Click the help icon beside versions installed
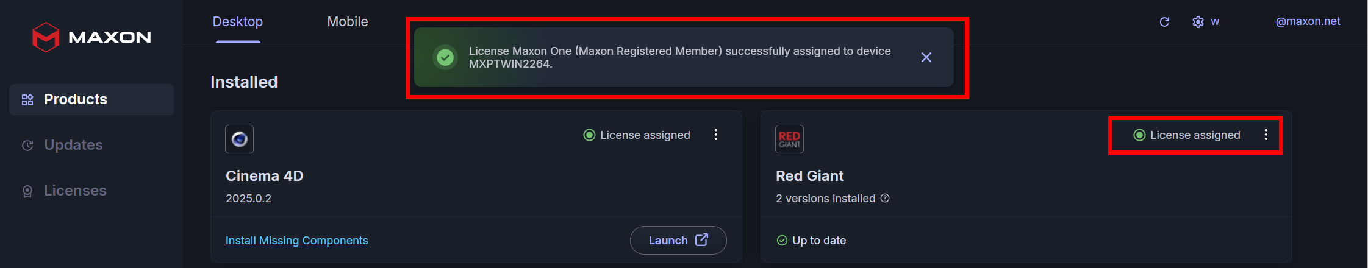Image resolution: width=1368 pixels, height=268 pixels. pyautogui.click(x=885, y=198)
